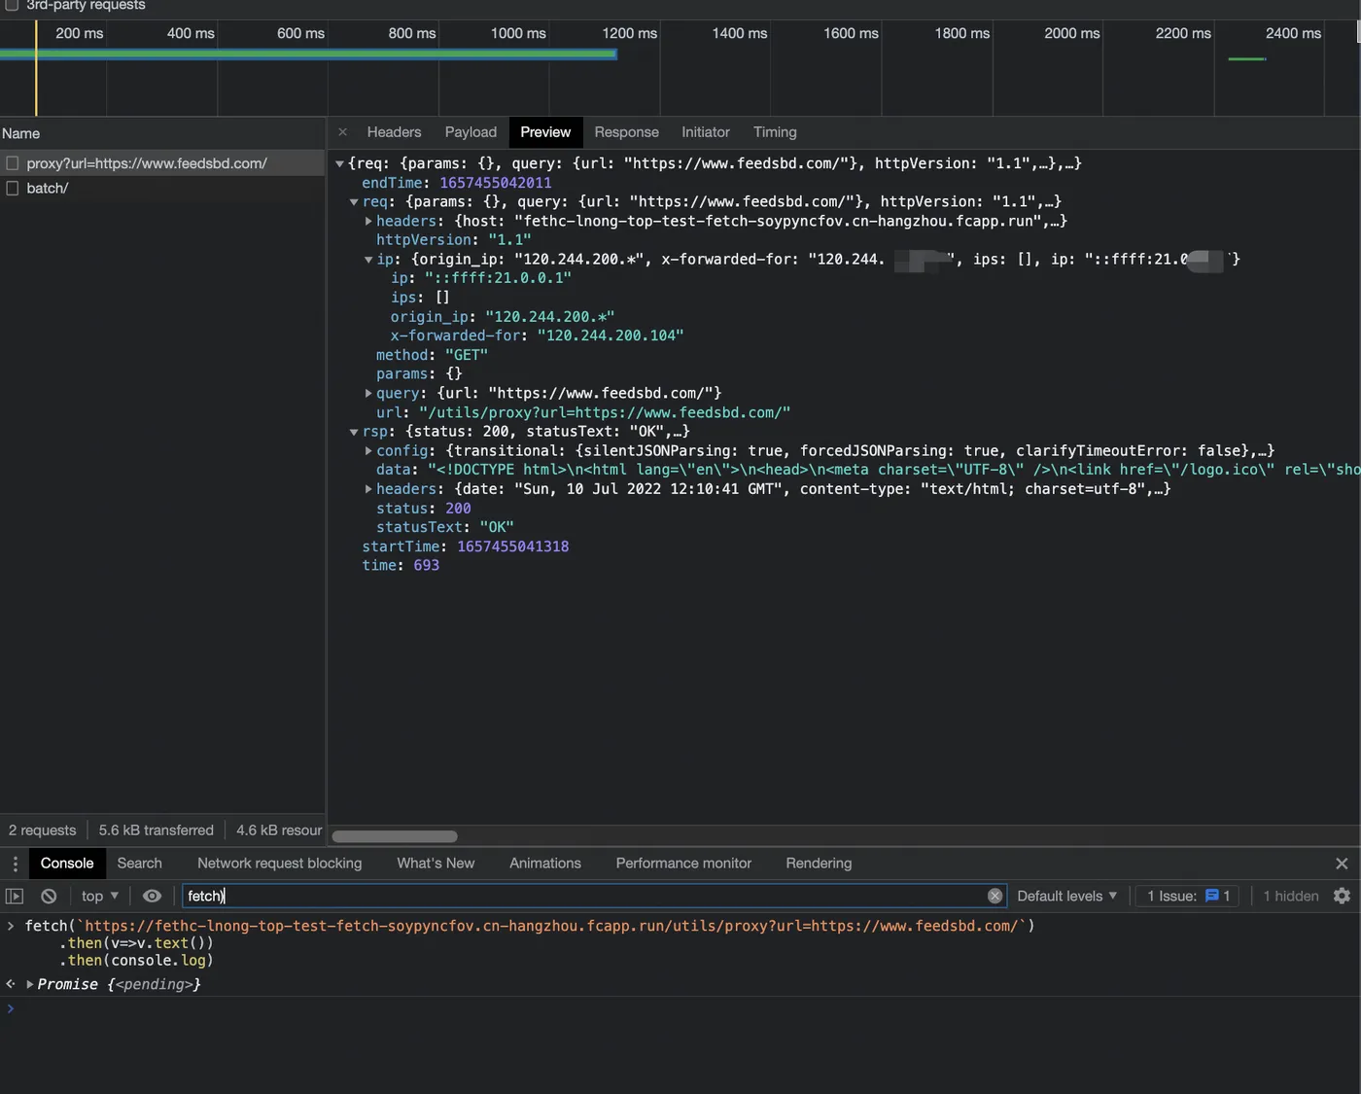Select the Console drawer tab
Viewport: 1361px width, 1094px height.
coord(67,864)
